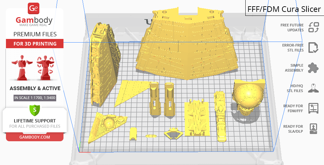Click the ERROR-FREE STL FILES label
Screen dimensions: 324x165
tap(293, 48)
